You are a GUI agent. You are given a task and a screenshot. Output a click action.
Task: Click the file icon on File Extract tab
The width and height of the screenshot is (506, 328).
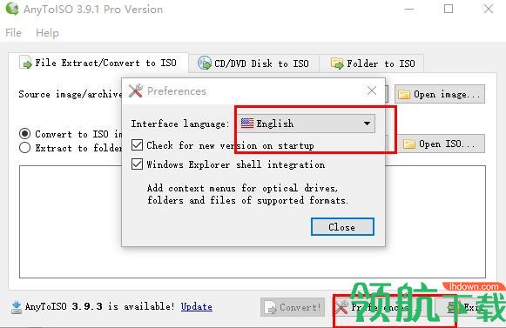(x=26, y=63)
